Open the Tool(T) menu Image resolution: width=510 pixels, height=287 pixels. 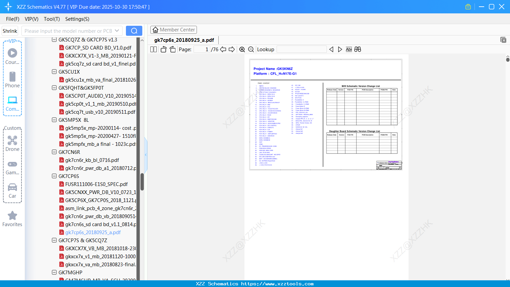(52, 19)
